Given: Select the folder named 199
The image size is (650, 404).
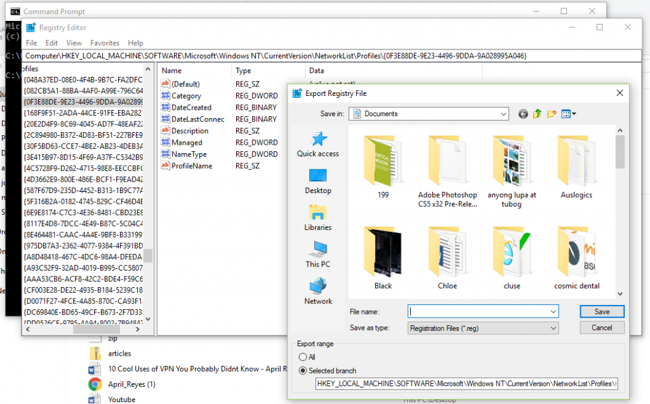Looking at the screenshot, I should (x=383, y=167).
